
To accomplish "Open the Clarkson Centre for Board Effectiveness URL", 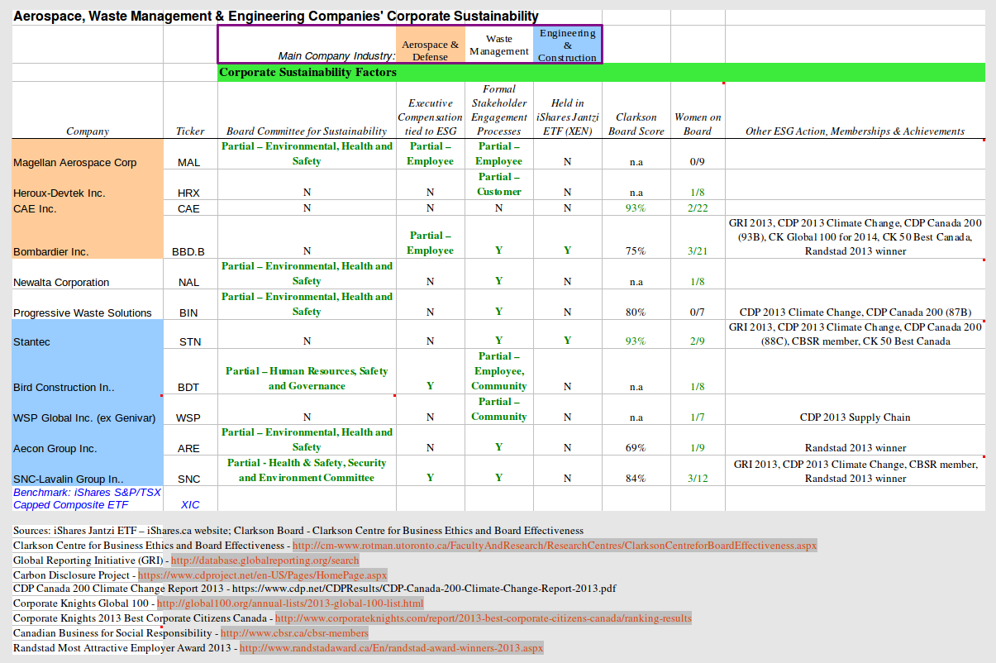I will (x=555, y=546).
